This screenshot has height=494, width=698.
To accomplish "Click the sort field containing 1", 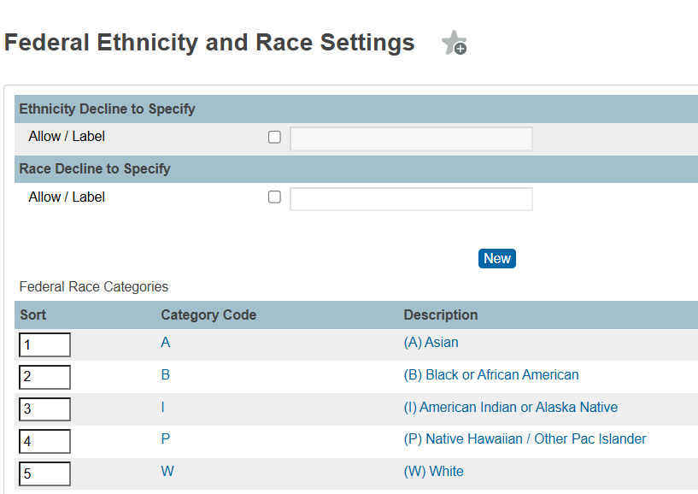I will click(x=44, y=345).
